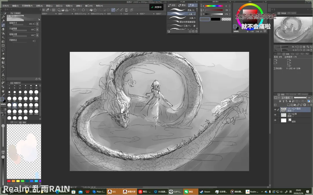This screenshot has height=195, width=313.
Task: Toggle visibility of layer 图层 1
Action: coord(275,115)
